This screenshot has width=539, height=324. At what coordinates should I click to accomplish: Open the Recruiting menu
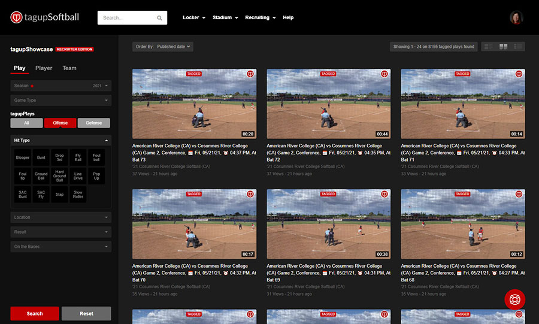pyautogui.click(x=261, y=17)
